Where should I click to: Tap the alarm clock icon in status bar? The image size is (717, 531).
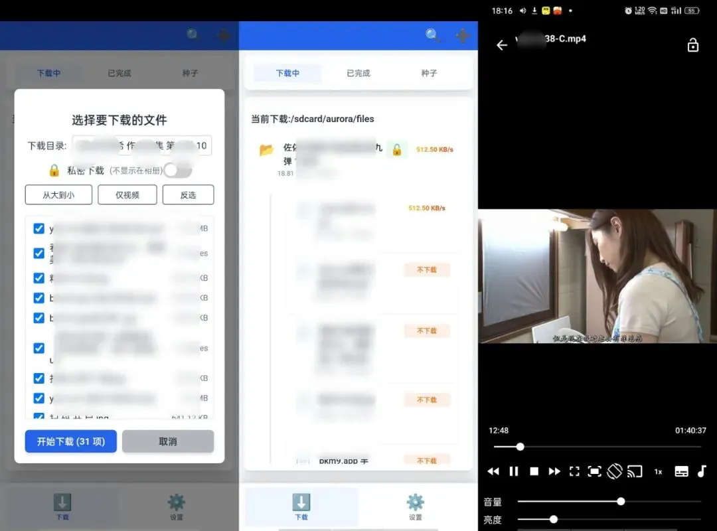(628, 11)
